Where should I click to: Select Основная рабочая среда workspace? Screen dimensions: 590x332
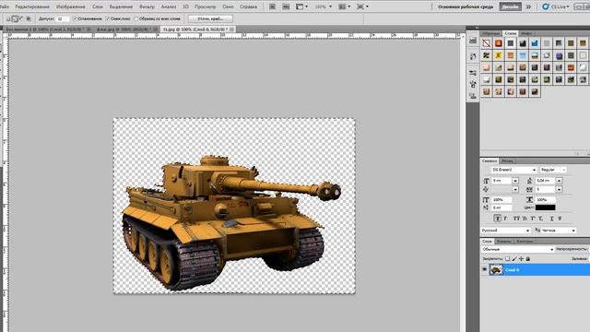[x=466, y=6]
